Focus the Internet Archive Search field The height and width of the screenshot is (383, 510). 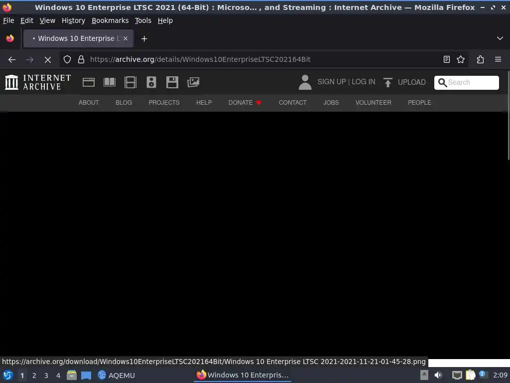pos(466,82)
